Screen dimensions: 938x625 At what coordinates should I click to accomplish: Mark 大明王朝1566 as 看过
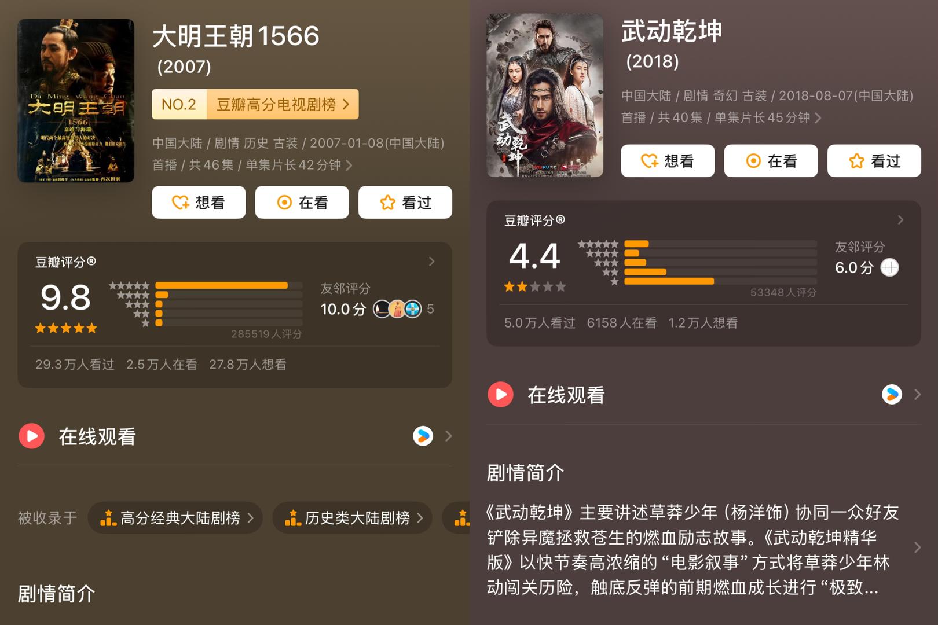(x=405, y=203)
